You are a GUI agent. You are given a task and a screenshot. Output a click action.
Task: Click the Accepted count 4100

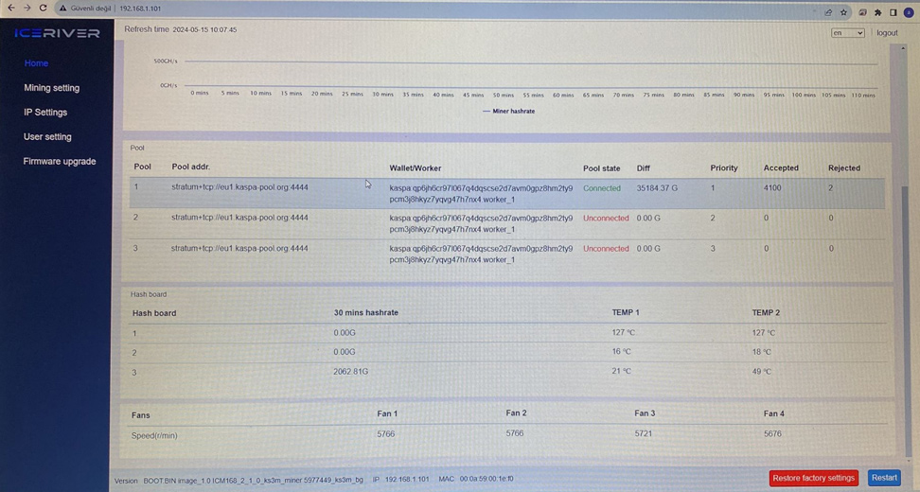coord(772,188)
